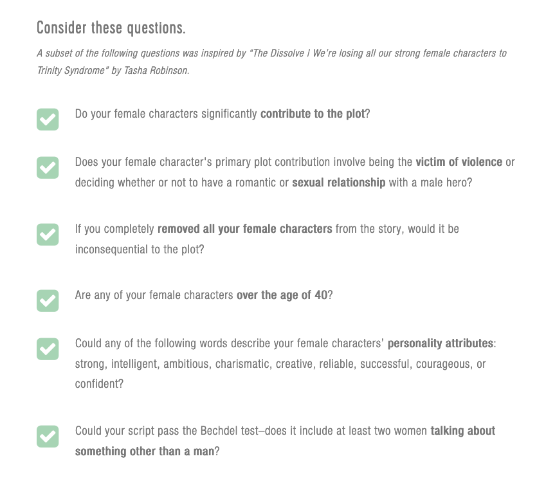Click the bold 'victim of violence' phrase
The image size is (537, 481).
click(459, 162)
